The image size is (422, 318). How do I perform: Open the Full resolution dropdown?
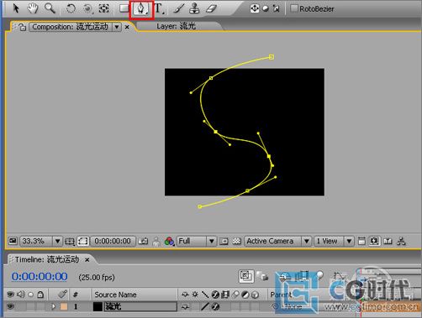coord(196,241)
